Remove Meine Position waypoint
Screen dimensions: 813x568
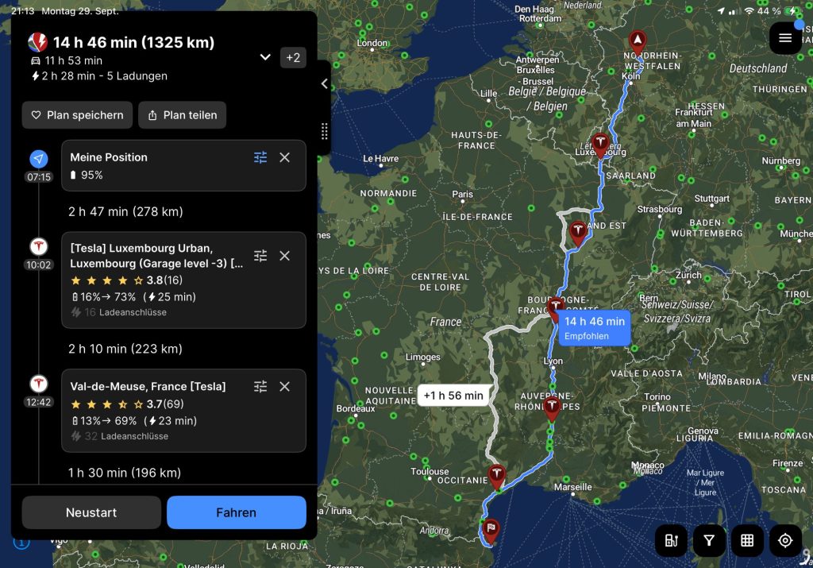click(x=285, y=157)
